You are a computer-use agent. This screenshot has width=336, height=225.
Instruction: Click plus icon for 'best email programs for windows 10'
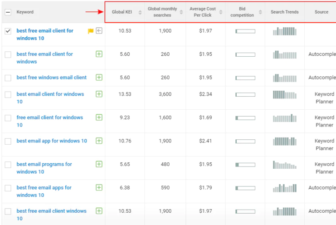[99, 164]
